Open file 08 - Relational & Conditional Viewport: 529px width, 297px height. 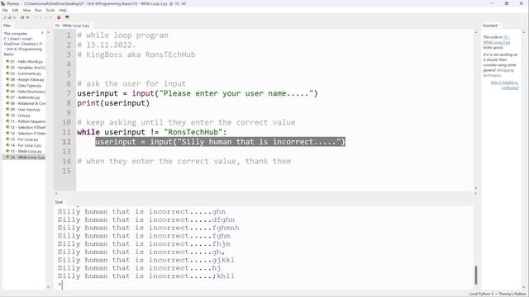click(x=26, y=104)
